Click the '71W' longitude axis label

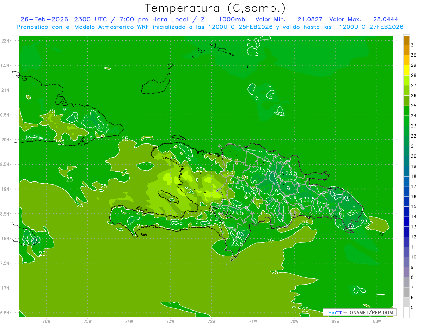pyautogui.click(x=253, y=321)
